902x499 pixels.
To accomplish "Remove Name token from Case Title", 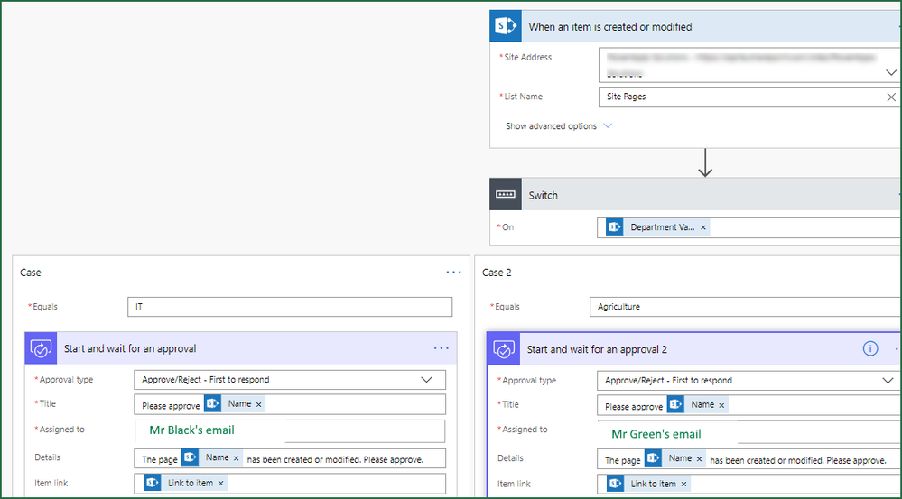I will point(258,404).
